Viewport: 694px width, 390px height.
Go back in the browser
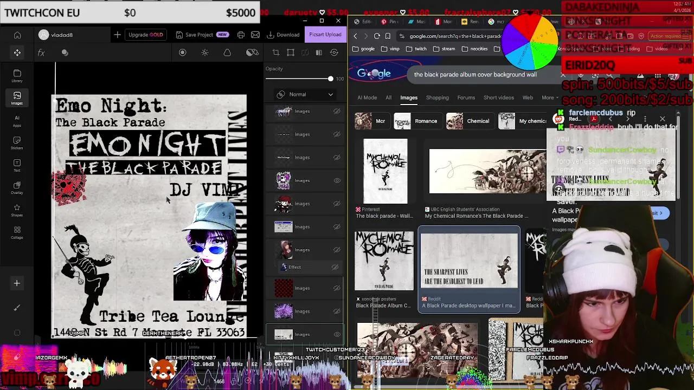pyautogui.click(x=355, y=36)
